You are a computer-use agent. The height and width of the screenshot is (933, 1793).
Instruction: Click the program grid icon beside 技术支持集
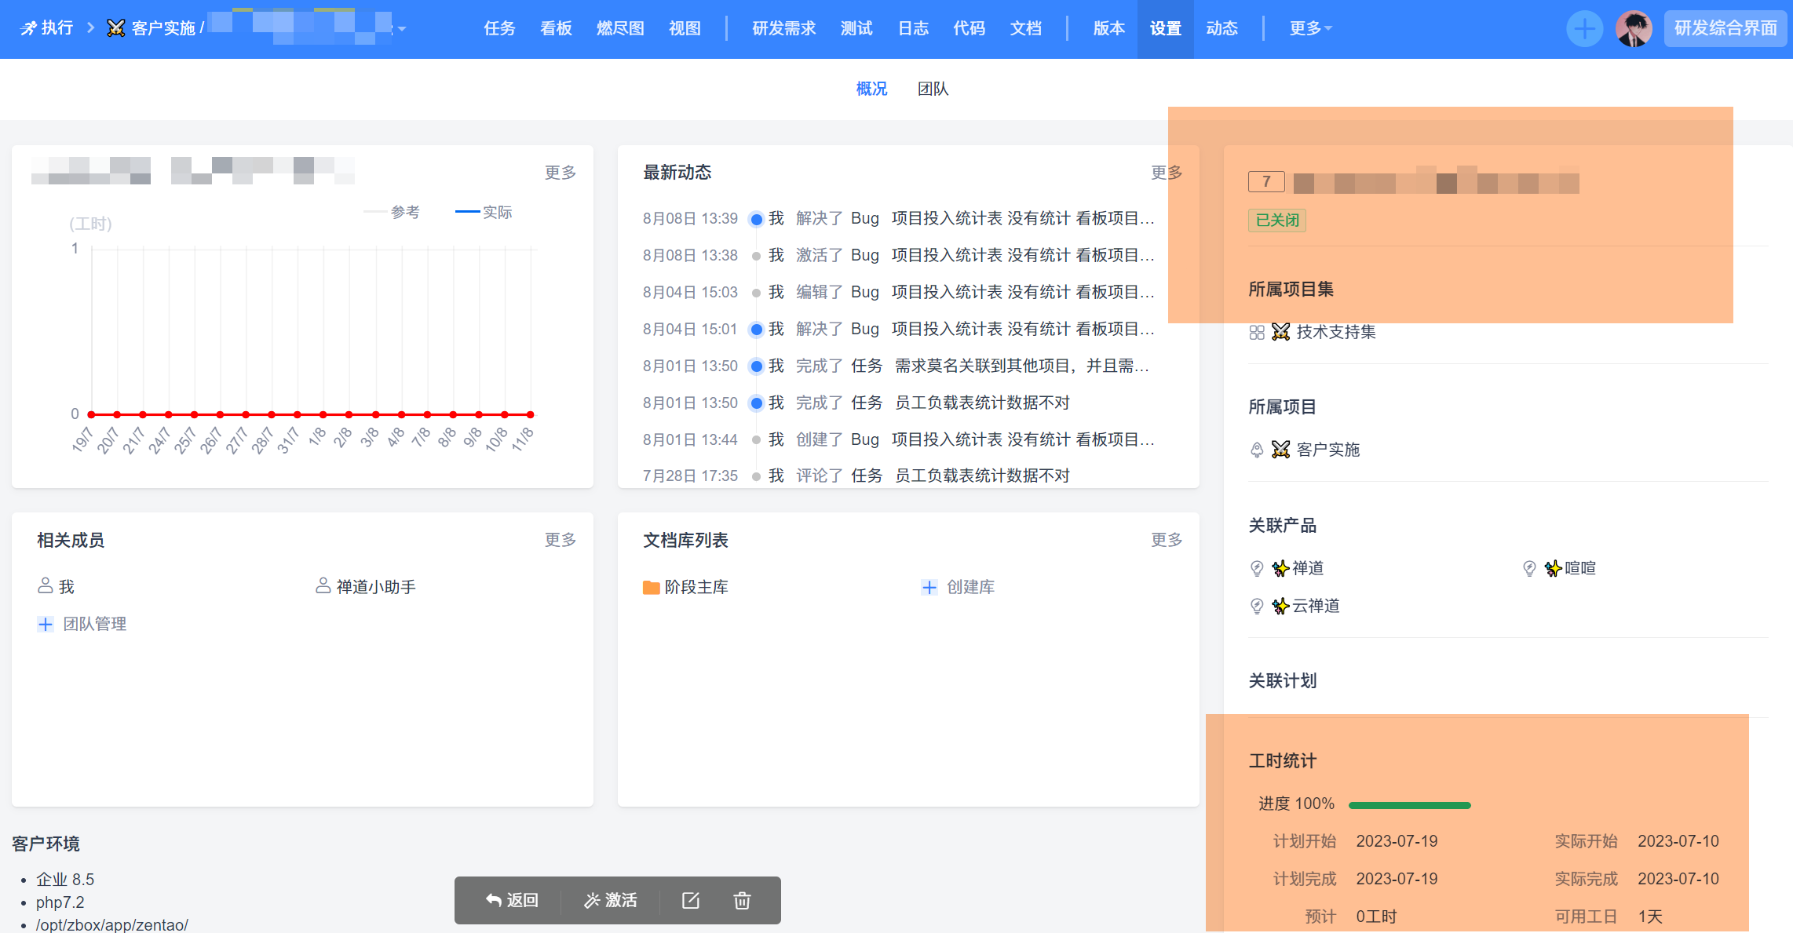(x=1257, y=333)
